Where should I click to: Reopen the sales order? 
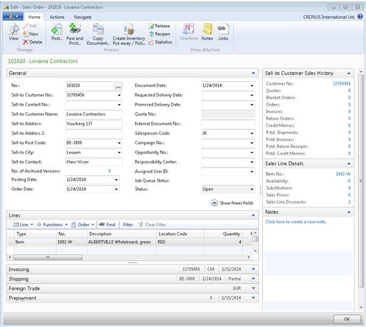pos(159,34)
